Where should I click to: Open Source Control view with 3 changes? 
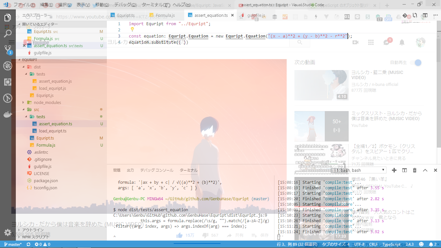point(8,49)
